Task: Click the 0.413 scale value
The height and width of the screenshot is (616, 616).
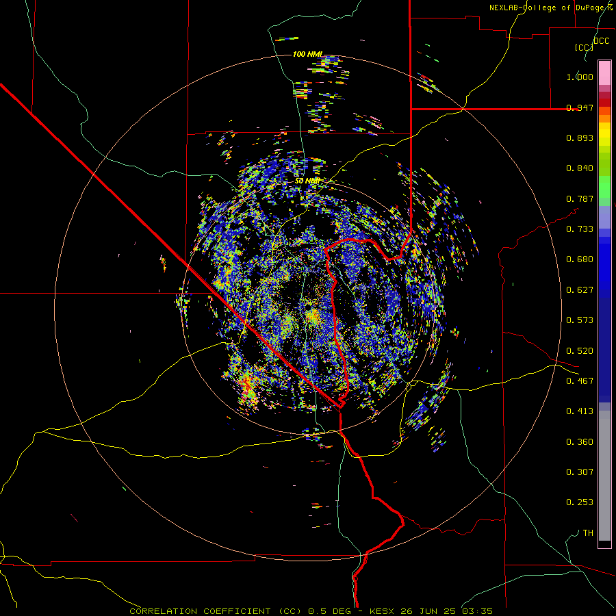Action: [580, 411]
